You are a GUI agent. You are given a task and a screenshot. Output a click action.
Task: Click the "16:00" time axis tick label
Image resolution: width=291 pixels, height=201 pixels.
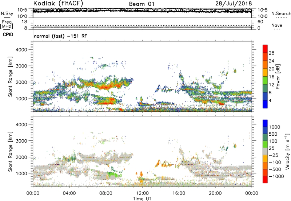click(x=179, y=193)
